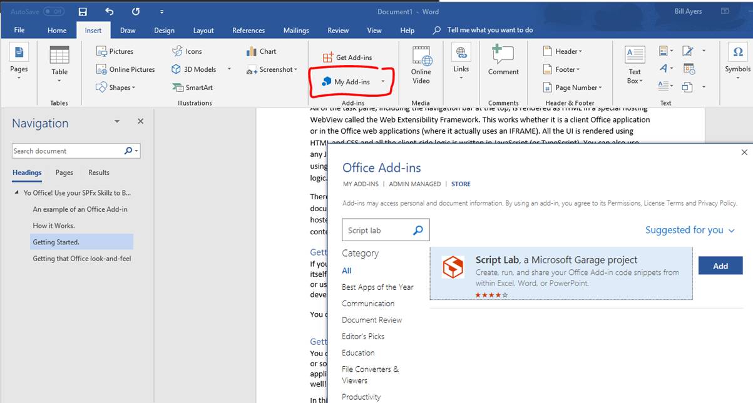Switch to the References tab
Viewport: 753px width, 403px height.
point(248,30)
